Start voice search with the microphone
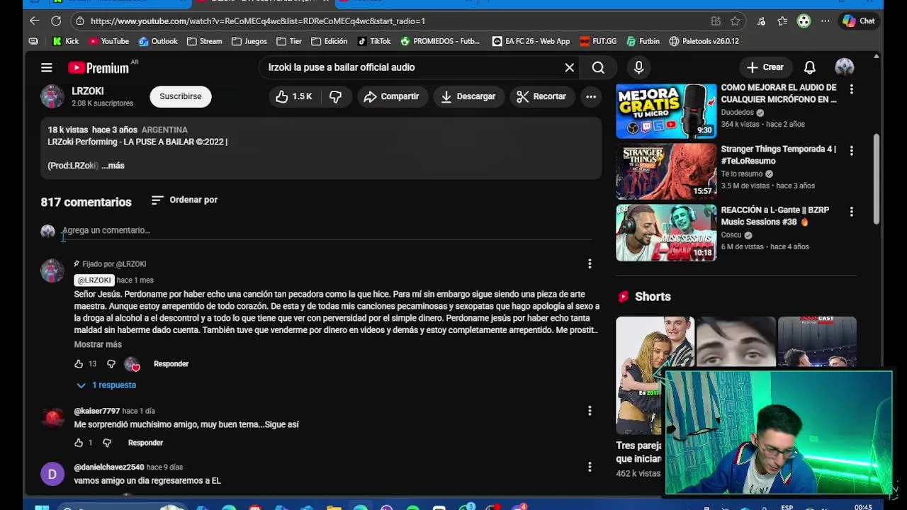907x510 pixels. tap(638, 67)
